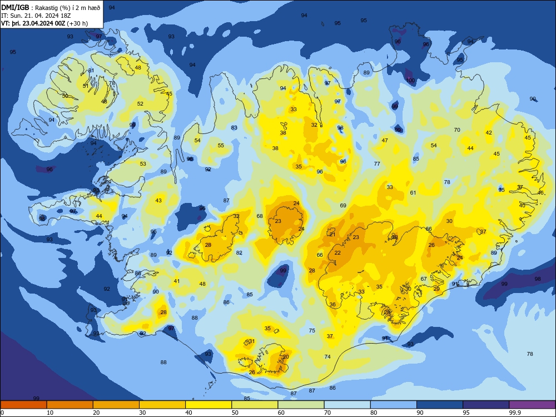556x417 pixels.
Task: Click the '51' humidity value
Action: (86, 86)
